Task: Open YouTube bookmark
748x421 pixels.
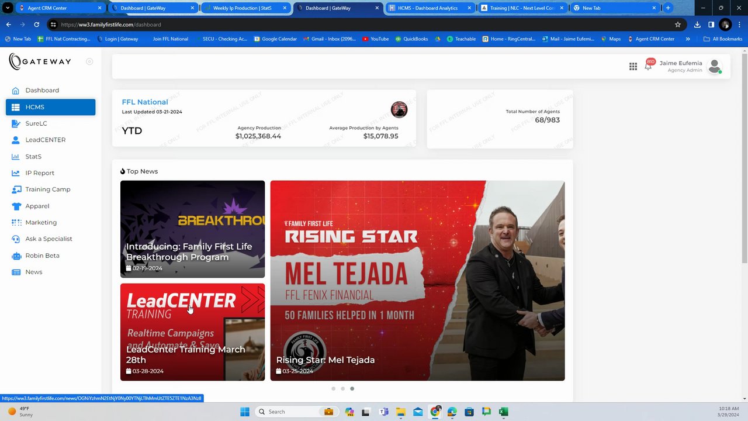Action: point(375,39)
